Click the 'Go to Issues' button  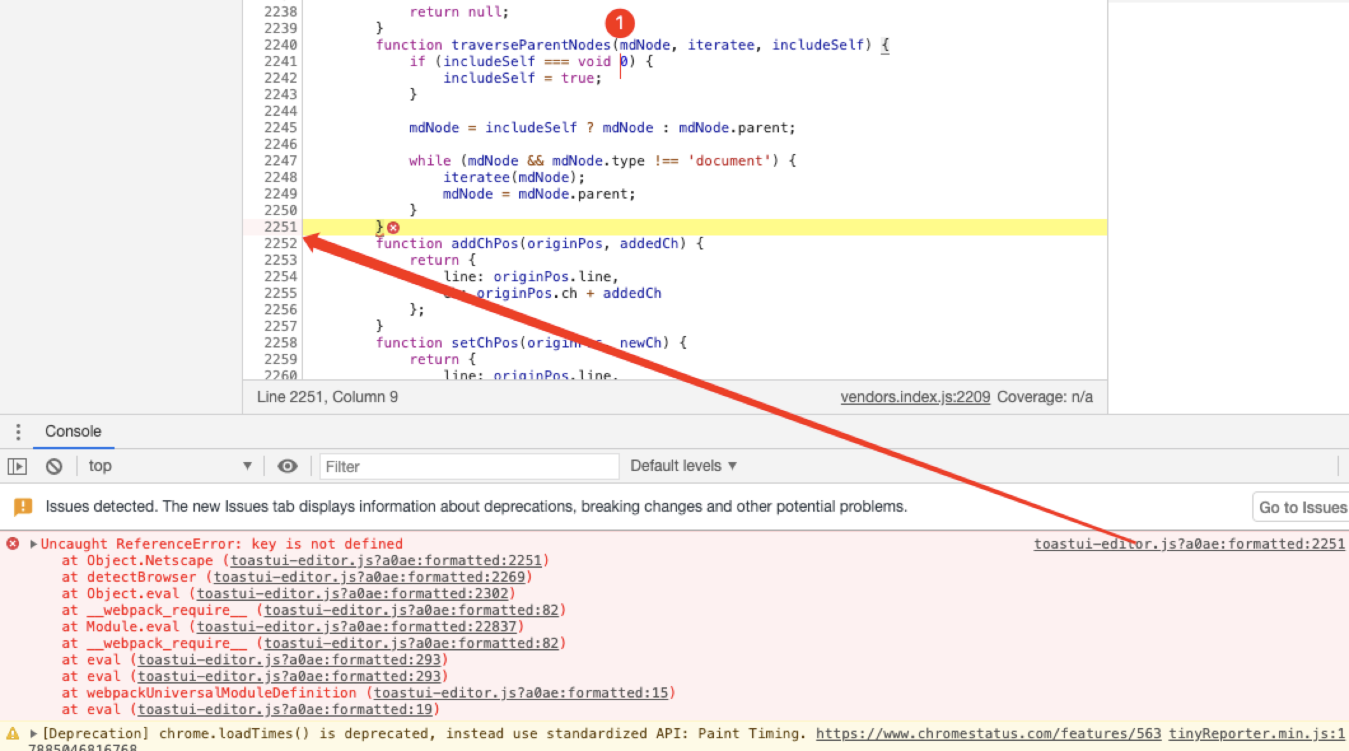coord(1303,507)
